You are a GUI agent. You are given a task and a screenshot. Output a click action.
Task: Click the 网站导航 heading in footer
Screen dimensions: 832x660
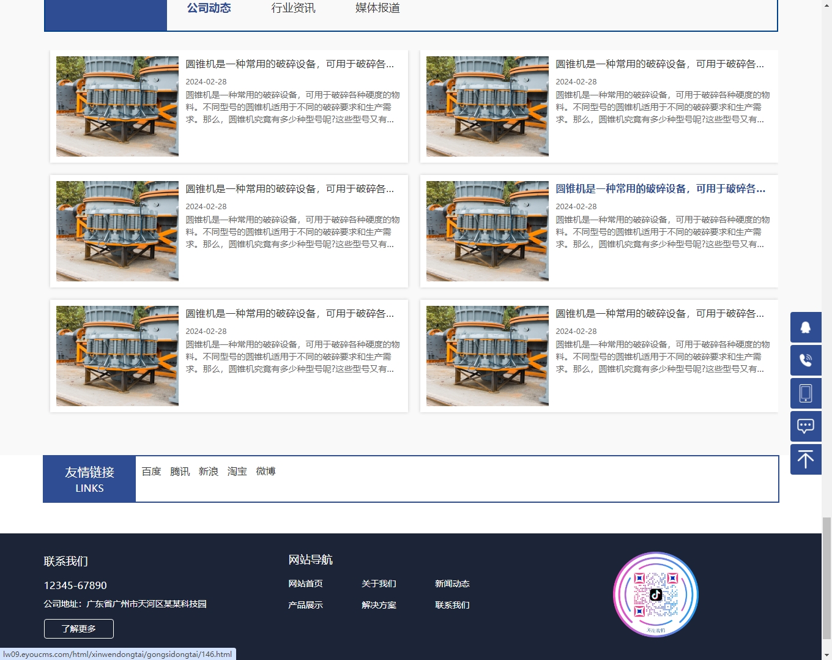[310, 560]
